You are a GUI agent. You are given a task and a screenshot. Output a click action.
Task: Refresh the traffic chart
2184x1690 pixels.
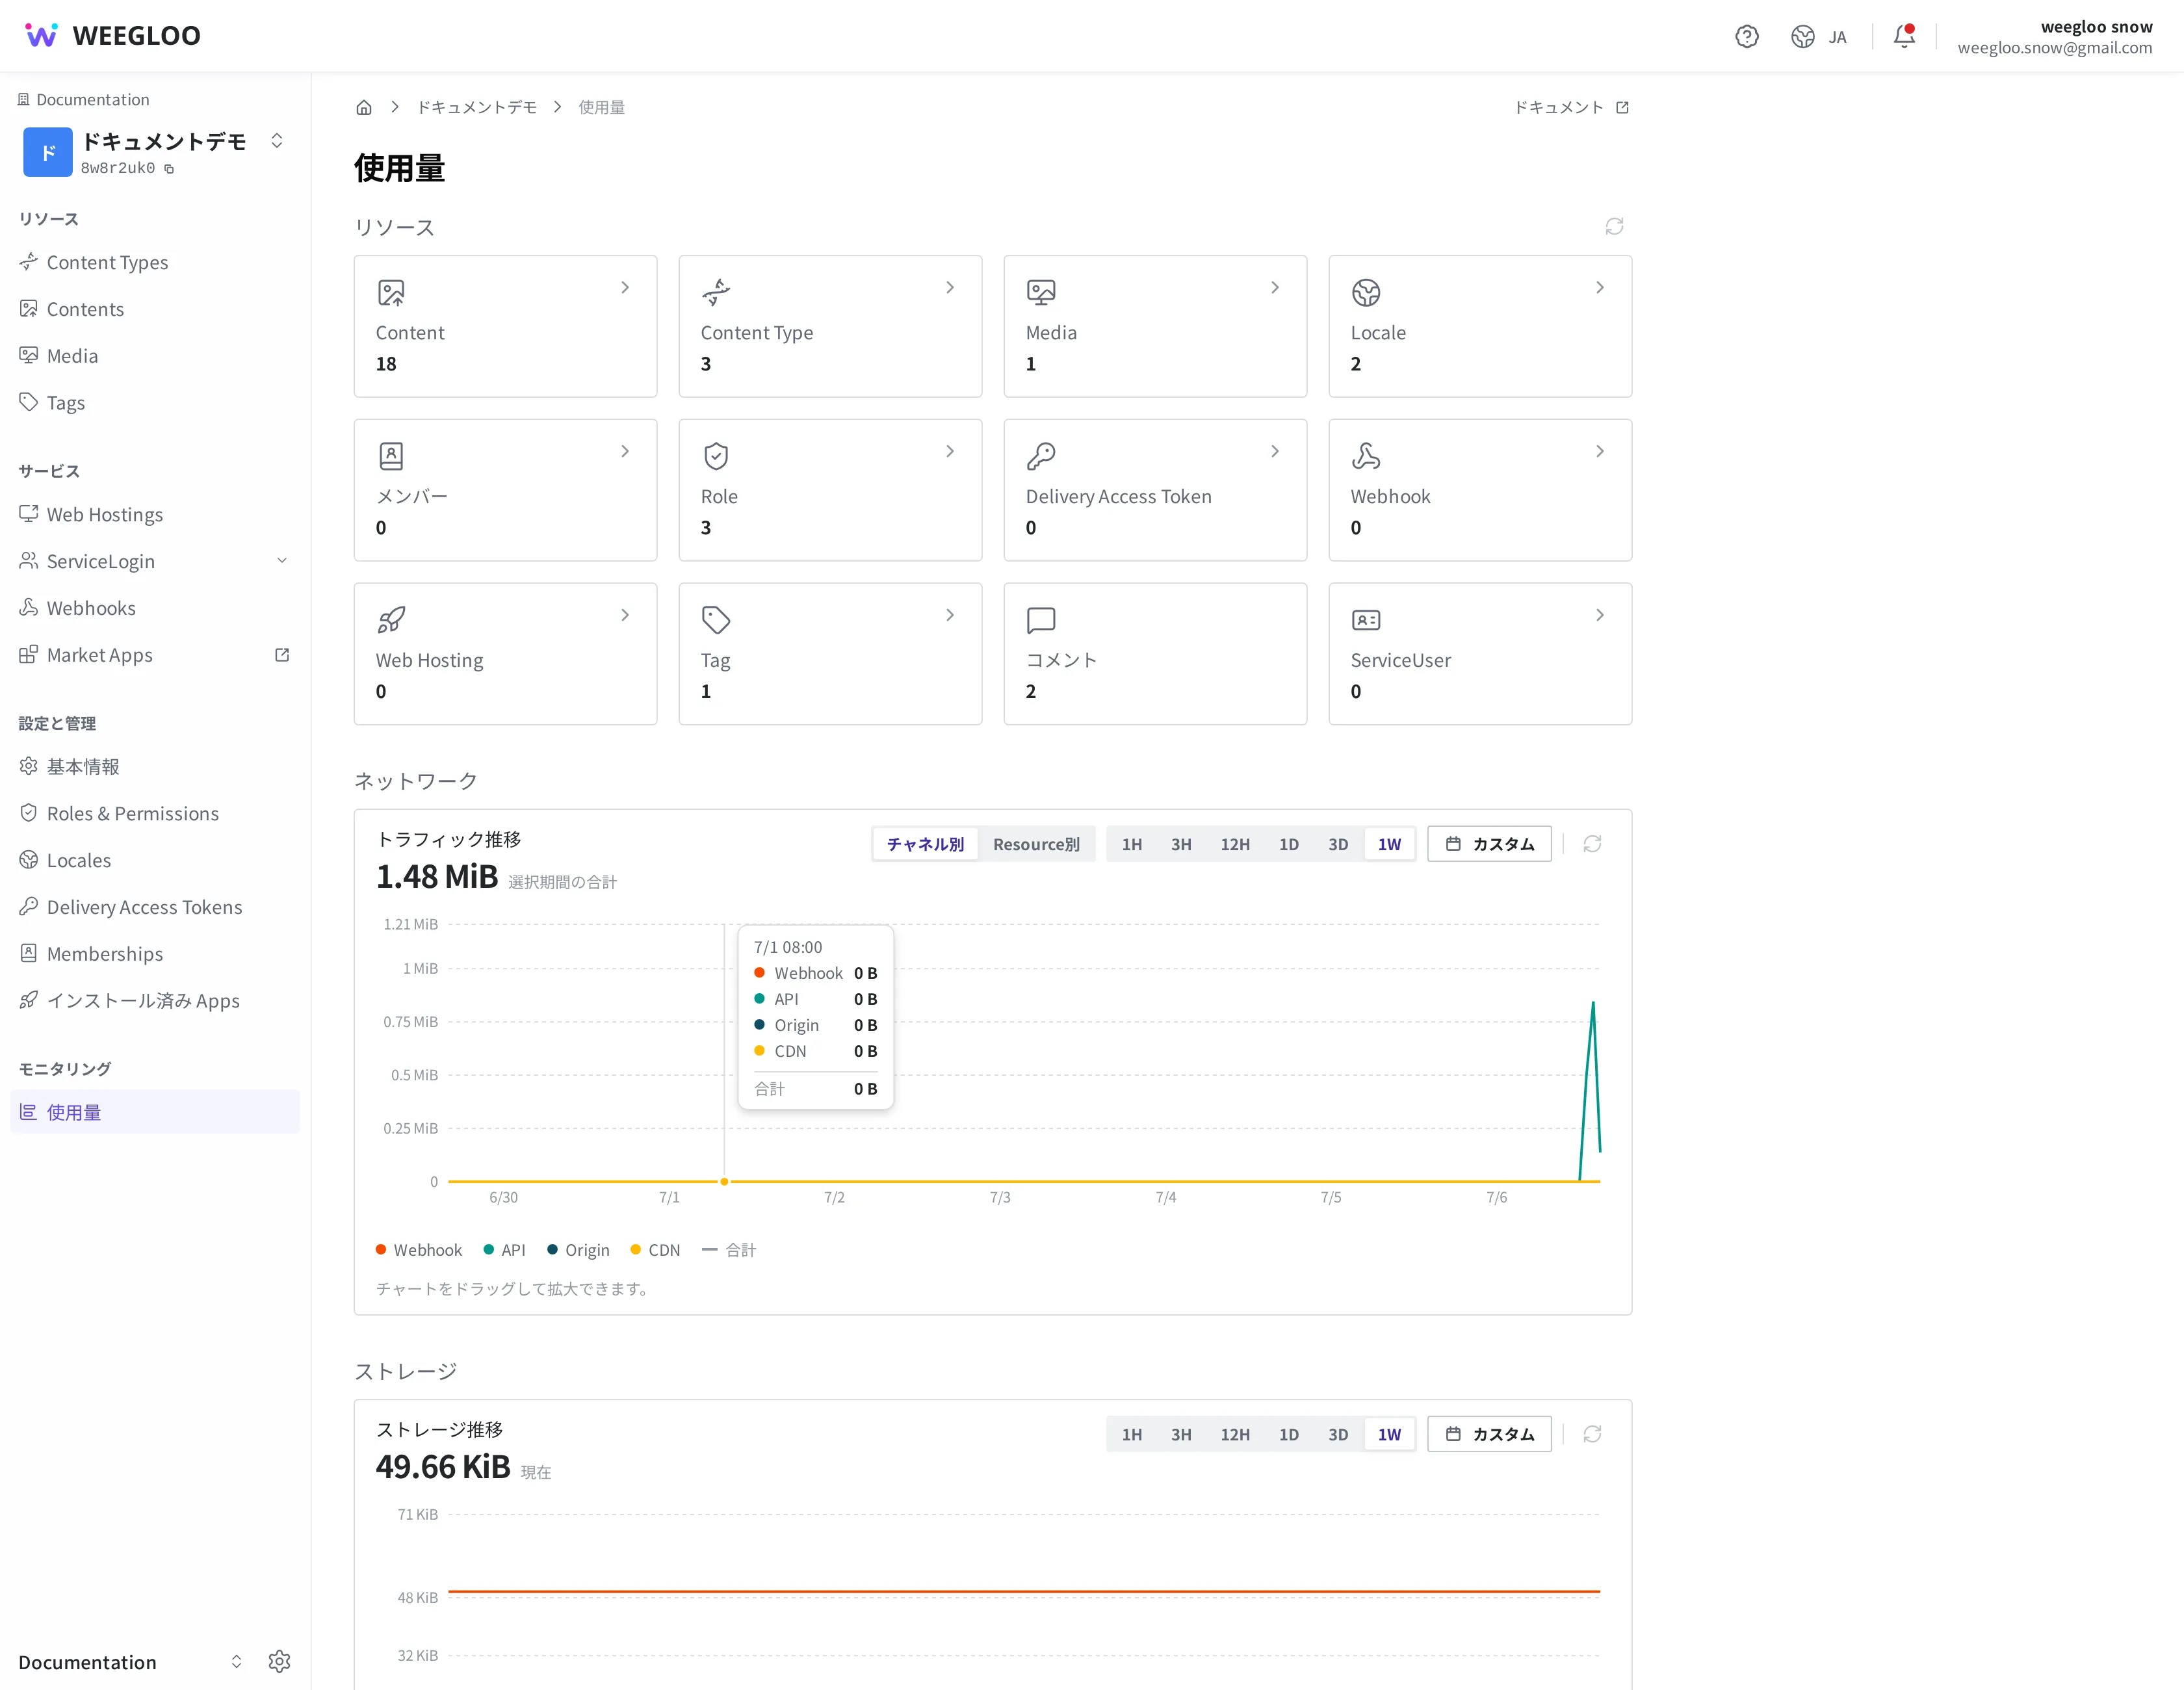(1592, 844)
